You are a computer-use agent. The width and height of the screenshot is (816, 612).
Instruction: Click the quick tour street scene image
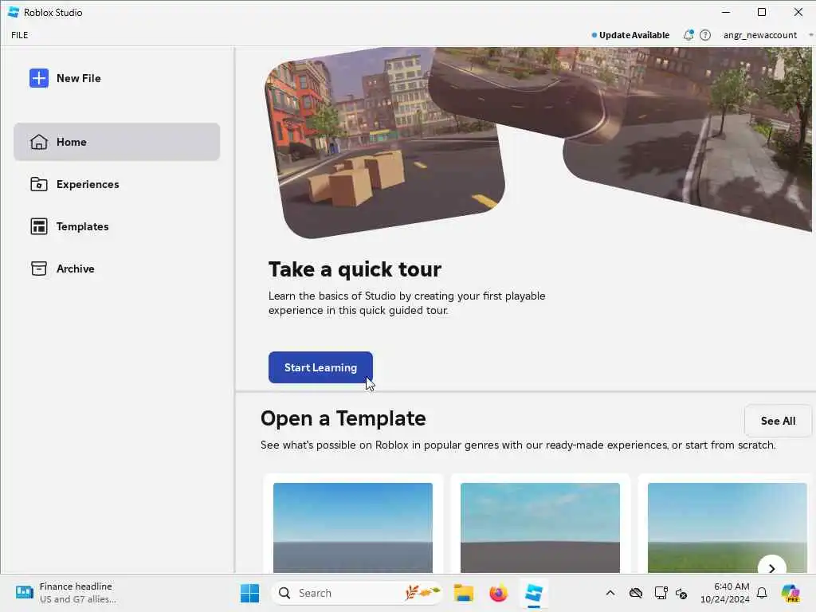pyautogui.click(x=385, y=143)
